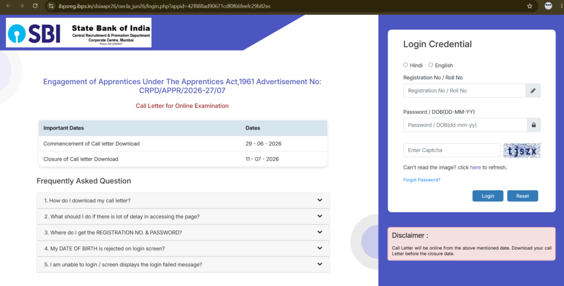Focus the Enter Captcha field
Screen dimensions: 564x286
[452, 150]
